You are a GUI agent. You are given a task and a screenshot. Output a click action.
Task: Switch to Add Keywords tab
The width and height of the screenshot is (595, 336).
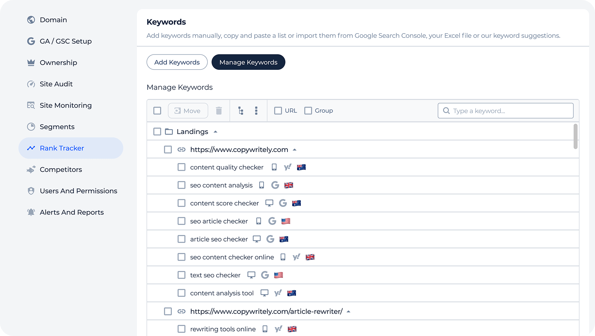coord(177,62)
